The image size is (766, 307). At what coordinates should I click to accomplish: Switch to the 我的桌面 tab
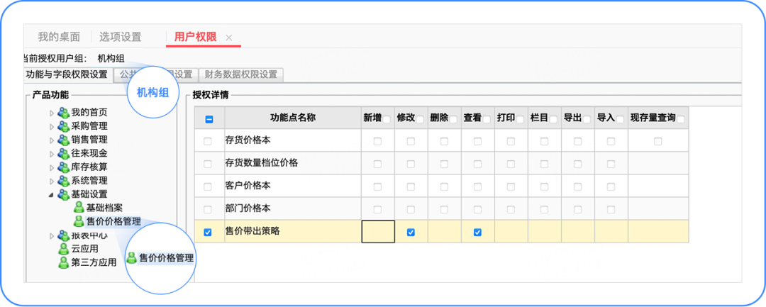59,37
